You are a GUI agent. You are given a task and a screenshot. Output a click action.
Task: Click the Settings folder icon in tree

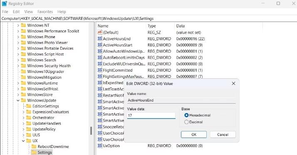[x=34, y=152]
